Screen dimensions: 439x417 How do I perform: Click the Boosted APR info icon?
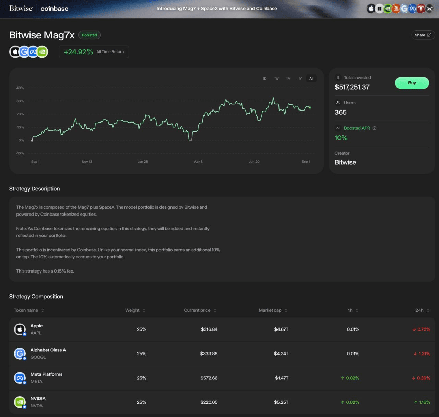[375, 128]
